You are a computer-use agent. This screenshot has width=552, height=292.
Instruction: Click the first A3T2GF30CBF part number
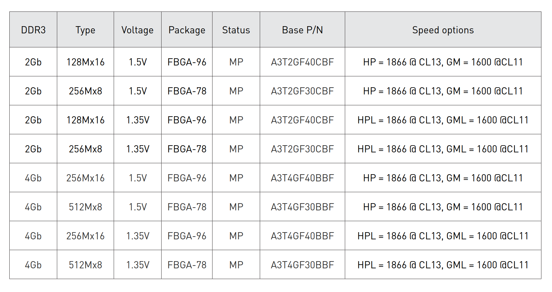coord(303,91)
